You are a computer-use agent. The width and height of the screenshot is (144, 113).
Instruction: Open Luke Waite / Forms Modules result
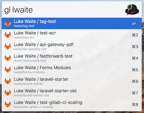pos(72,70)
